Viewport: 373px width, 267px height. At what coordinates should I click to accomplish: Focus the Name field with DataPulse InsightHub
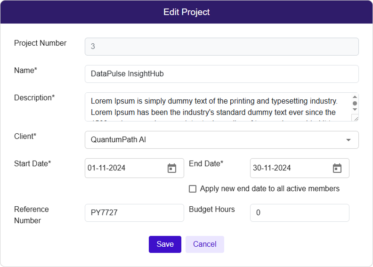(x=221, y=74)
